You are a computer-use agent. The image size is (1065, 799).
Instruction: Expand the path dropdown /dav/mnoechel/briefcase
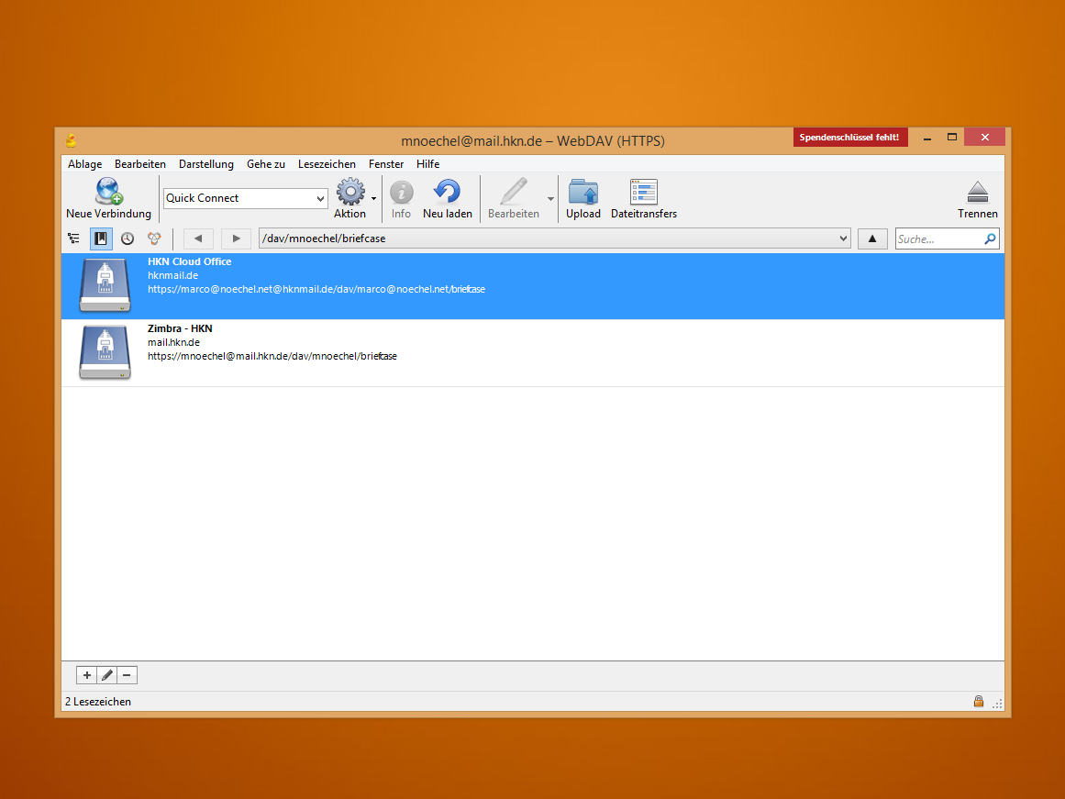(843, 239)
